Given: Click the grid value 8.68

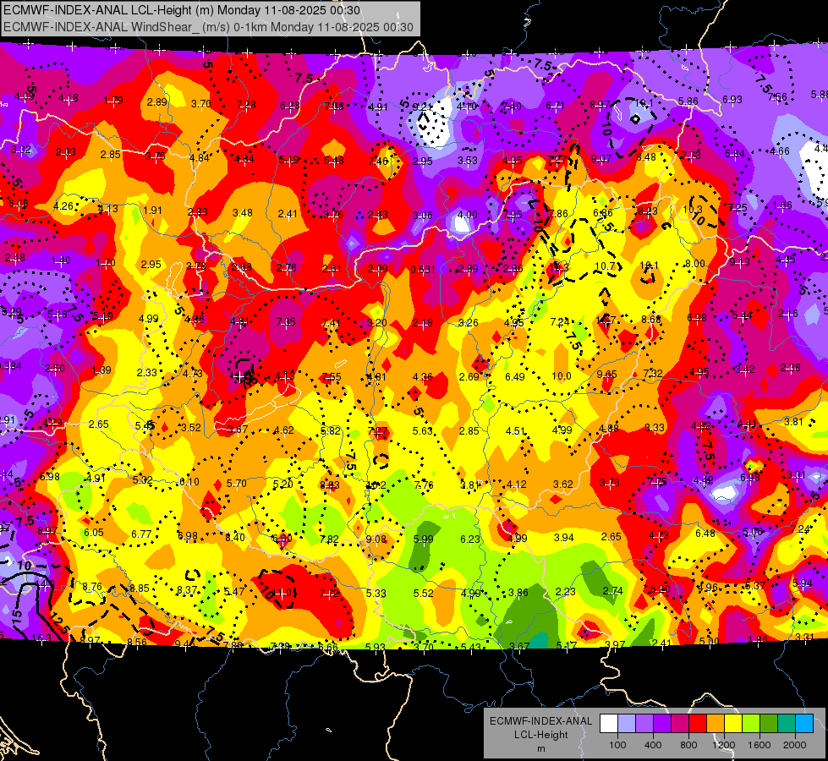Looking at the screenshot, I should 651,319.
